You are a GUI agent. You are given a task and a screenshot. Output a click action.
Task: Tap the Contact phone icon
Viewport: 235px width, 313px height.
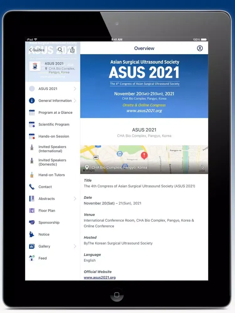(32, 187)
